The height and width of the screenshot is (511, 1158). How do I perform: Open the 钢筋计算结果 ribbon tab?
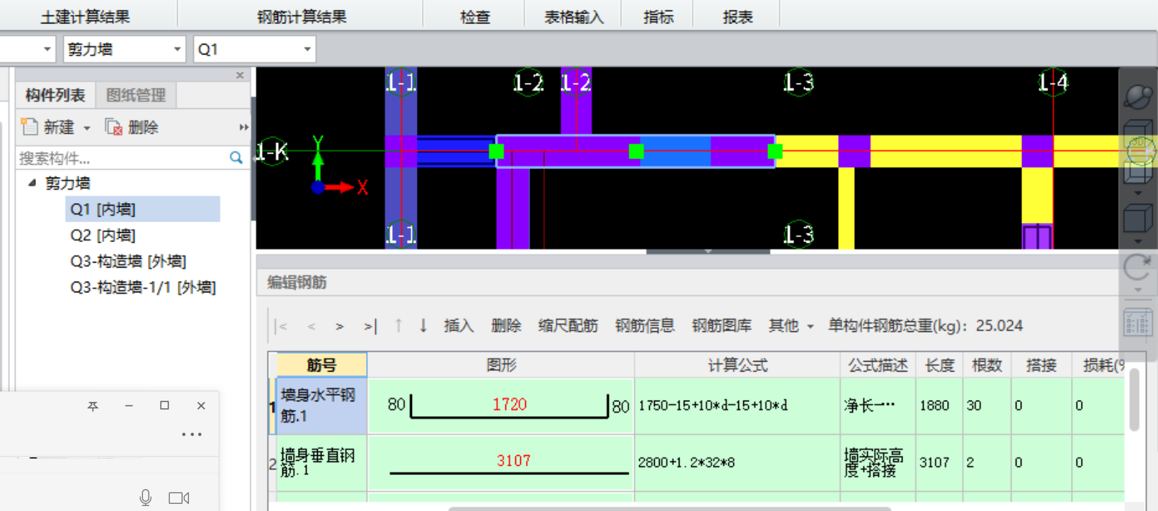pos(302,17)
